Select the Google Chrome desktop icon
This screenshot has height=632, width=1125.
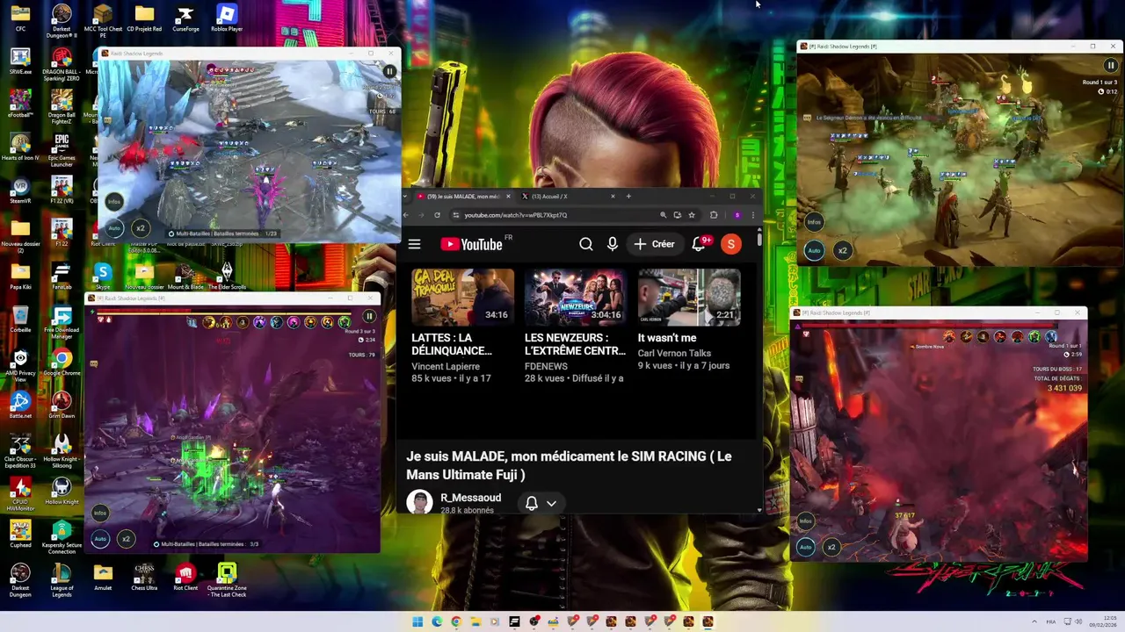click(62, 363)
